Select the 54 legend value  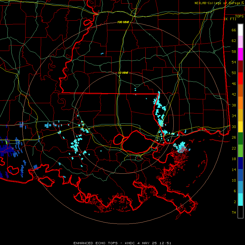pos(234,62)
